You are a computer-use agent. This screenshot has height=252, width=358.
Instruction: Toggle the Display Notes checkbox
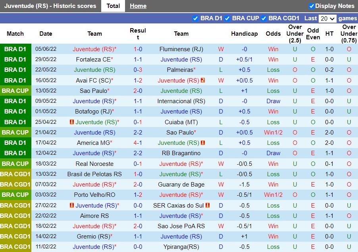click(x=312, y=6)
